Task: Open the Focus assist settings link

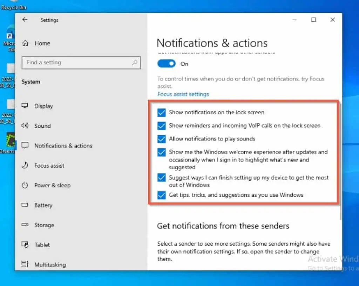Action: click(183, 94)
